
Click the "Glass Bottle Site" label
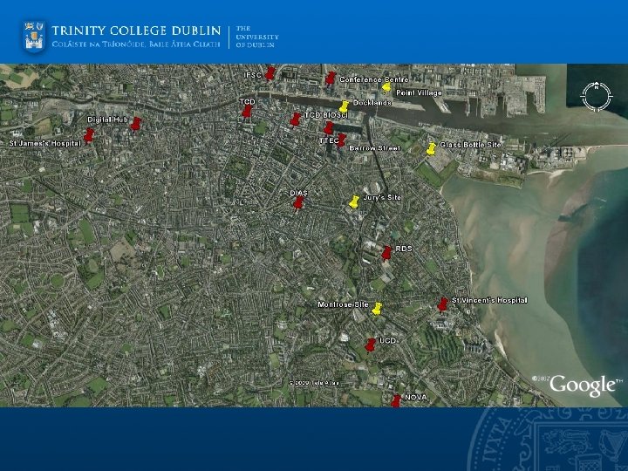click(x=470, y=145)
